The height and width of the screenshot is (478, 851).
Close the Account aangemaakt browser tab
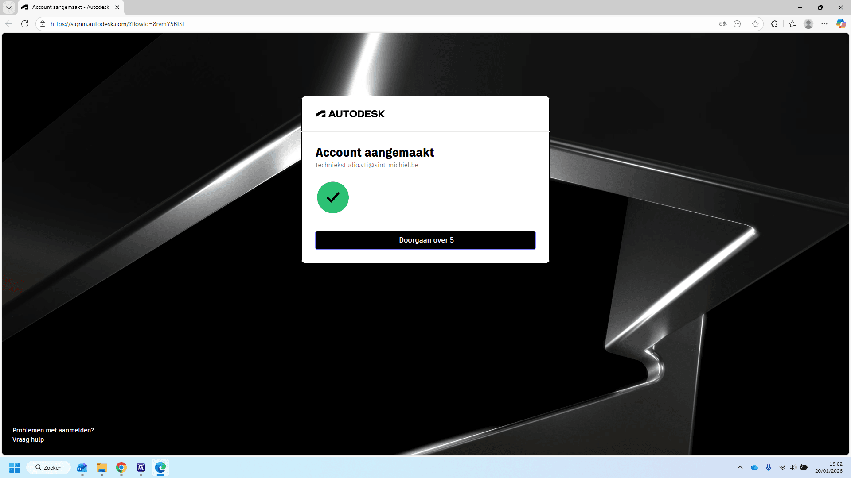[117, 7]
